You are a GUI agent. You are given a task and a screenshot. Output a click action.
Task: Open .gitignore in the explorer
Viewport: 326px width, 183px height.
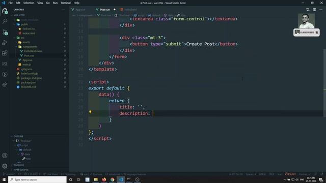(x=26, y=69)
